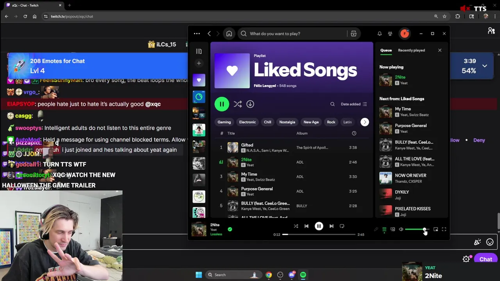Image resolution: width=500 pixels, height=281 pixels.
Task: Filter songs by Latin chip
Action: pyautogui.click(x=347, y=122)
